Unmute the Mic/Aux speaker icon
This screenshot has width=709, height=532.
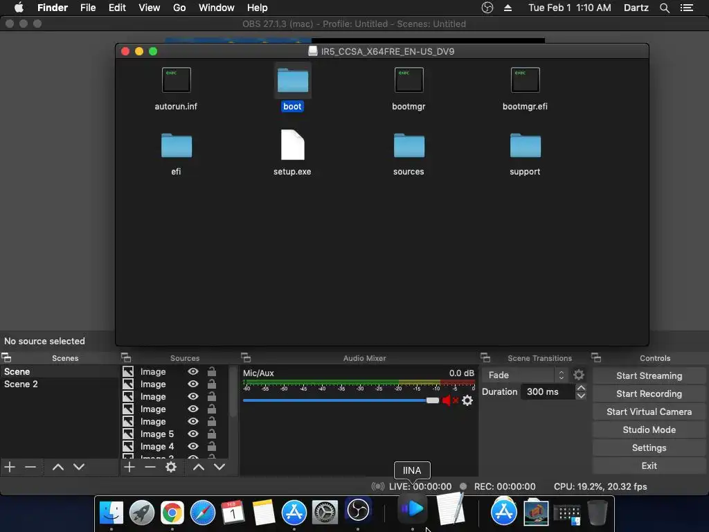point(449,400)
